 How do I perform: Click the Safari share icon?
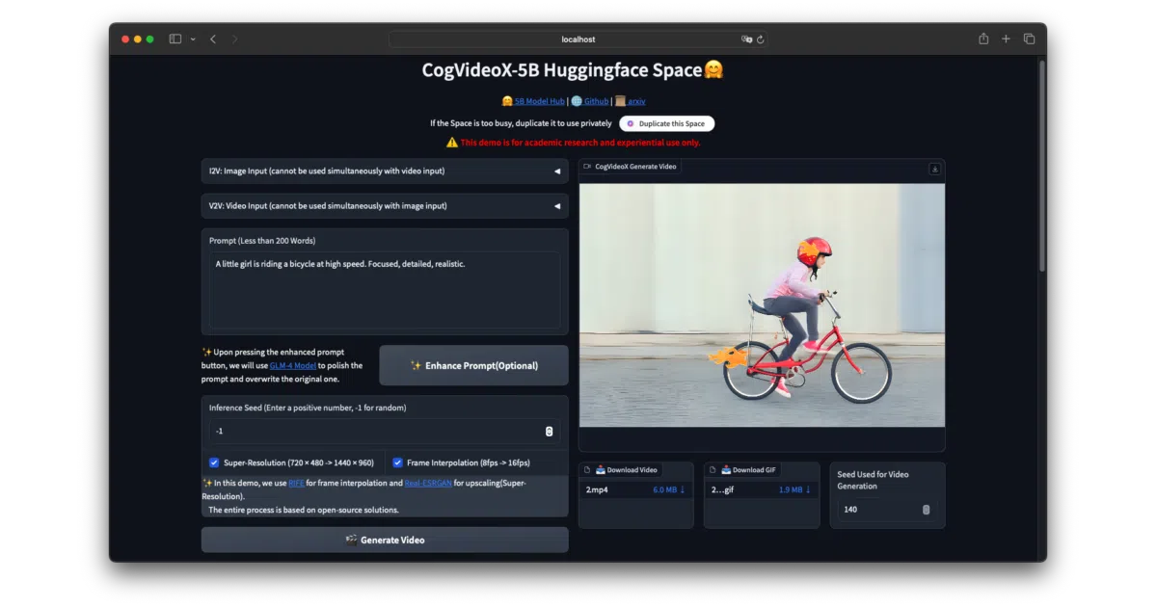coord(983,39)
